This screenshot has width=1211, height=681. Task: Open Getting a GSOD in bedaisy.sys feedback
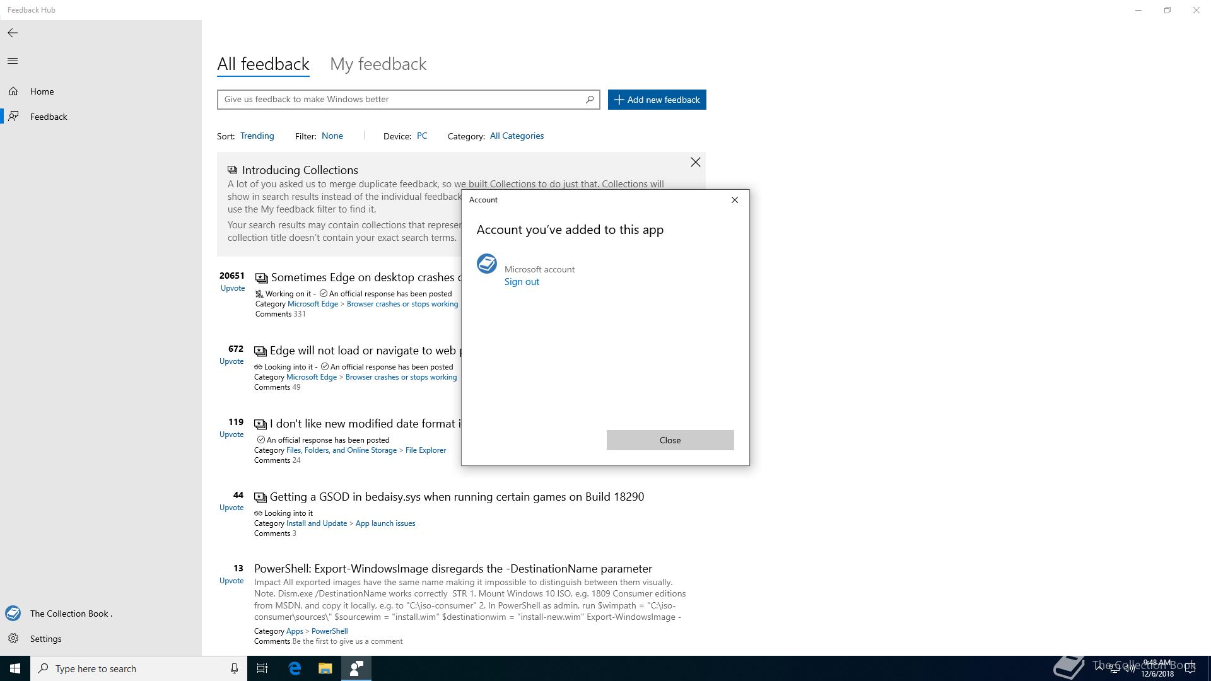tap(457, 497)
